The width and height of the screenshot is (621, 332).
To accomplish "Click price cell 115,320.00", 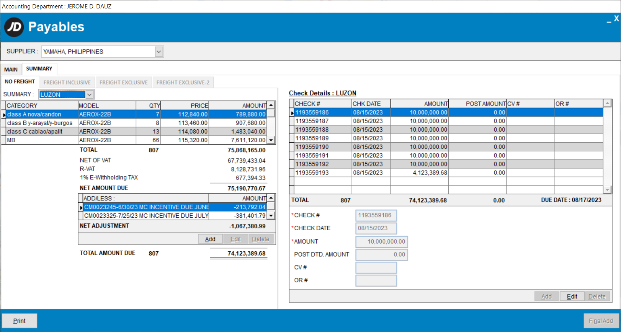I will pos(185,140).
